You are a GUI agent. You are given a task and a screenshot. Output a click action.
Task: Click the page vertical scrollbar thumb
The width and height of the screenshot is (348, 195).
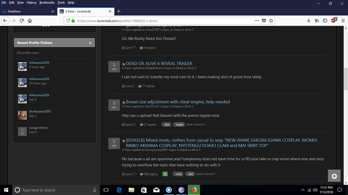tap(346, 79)
